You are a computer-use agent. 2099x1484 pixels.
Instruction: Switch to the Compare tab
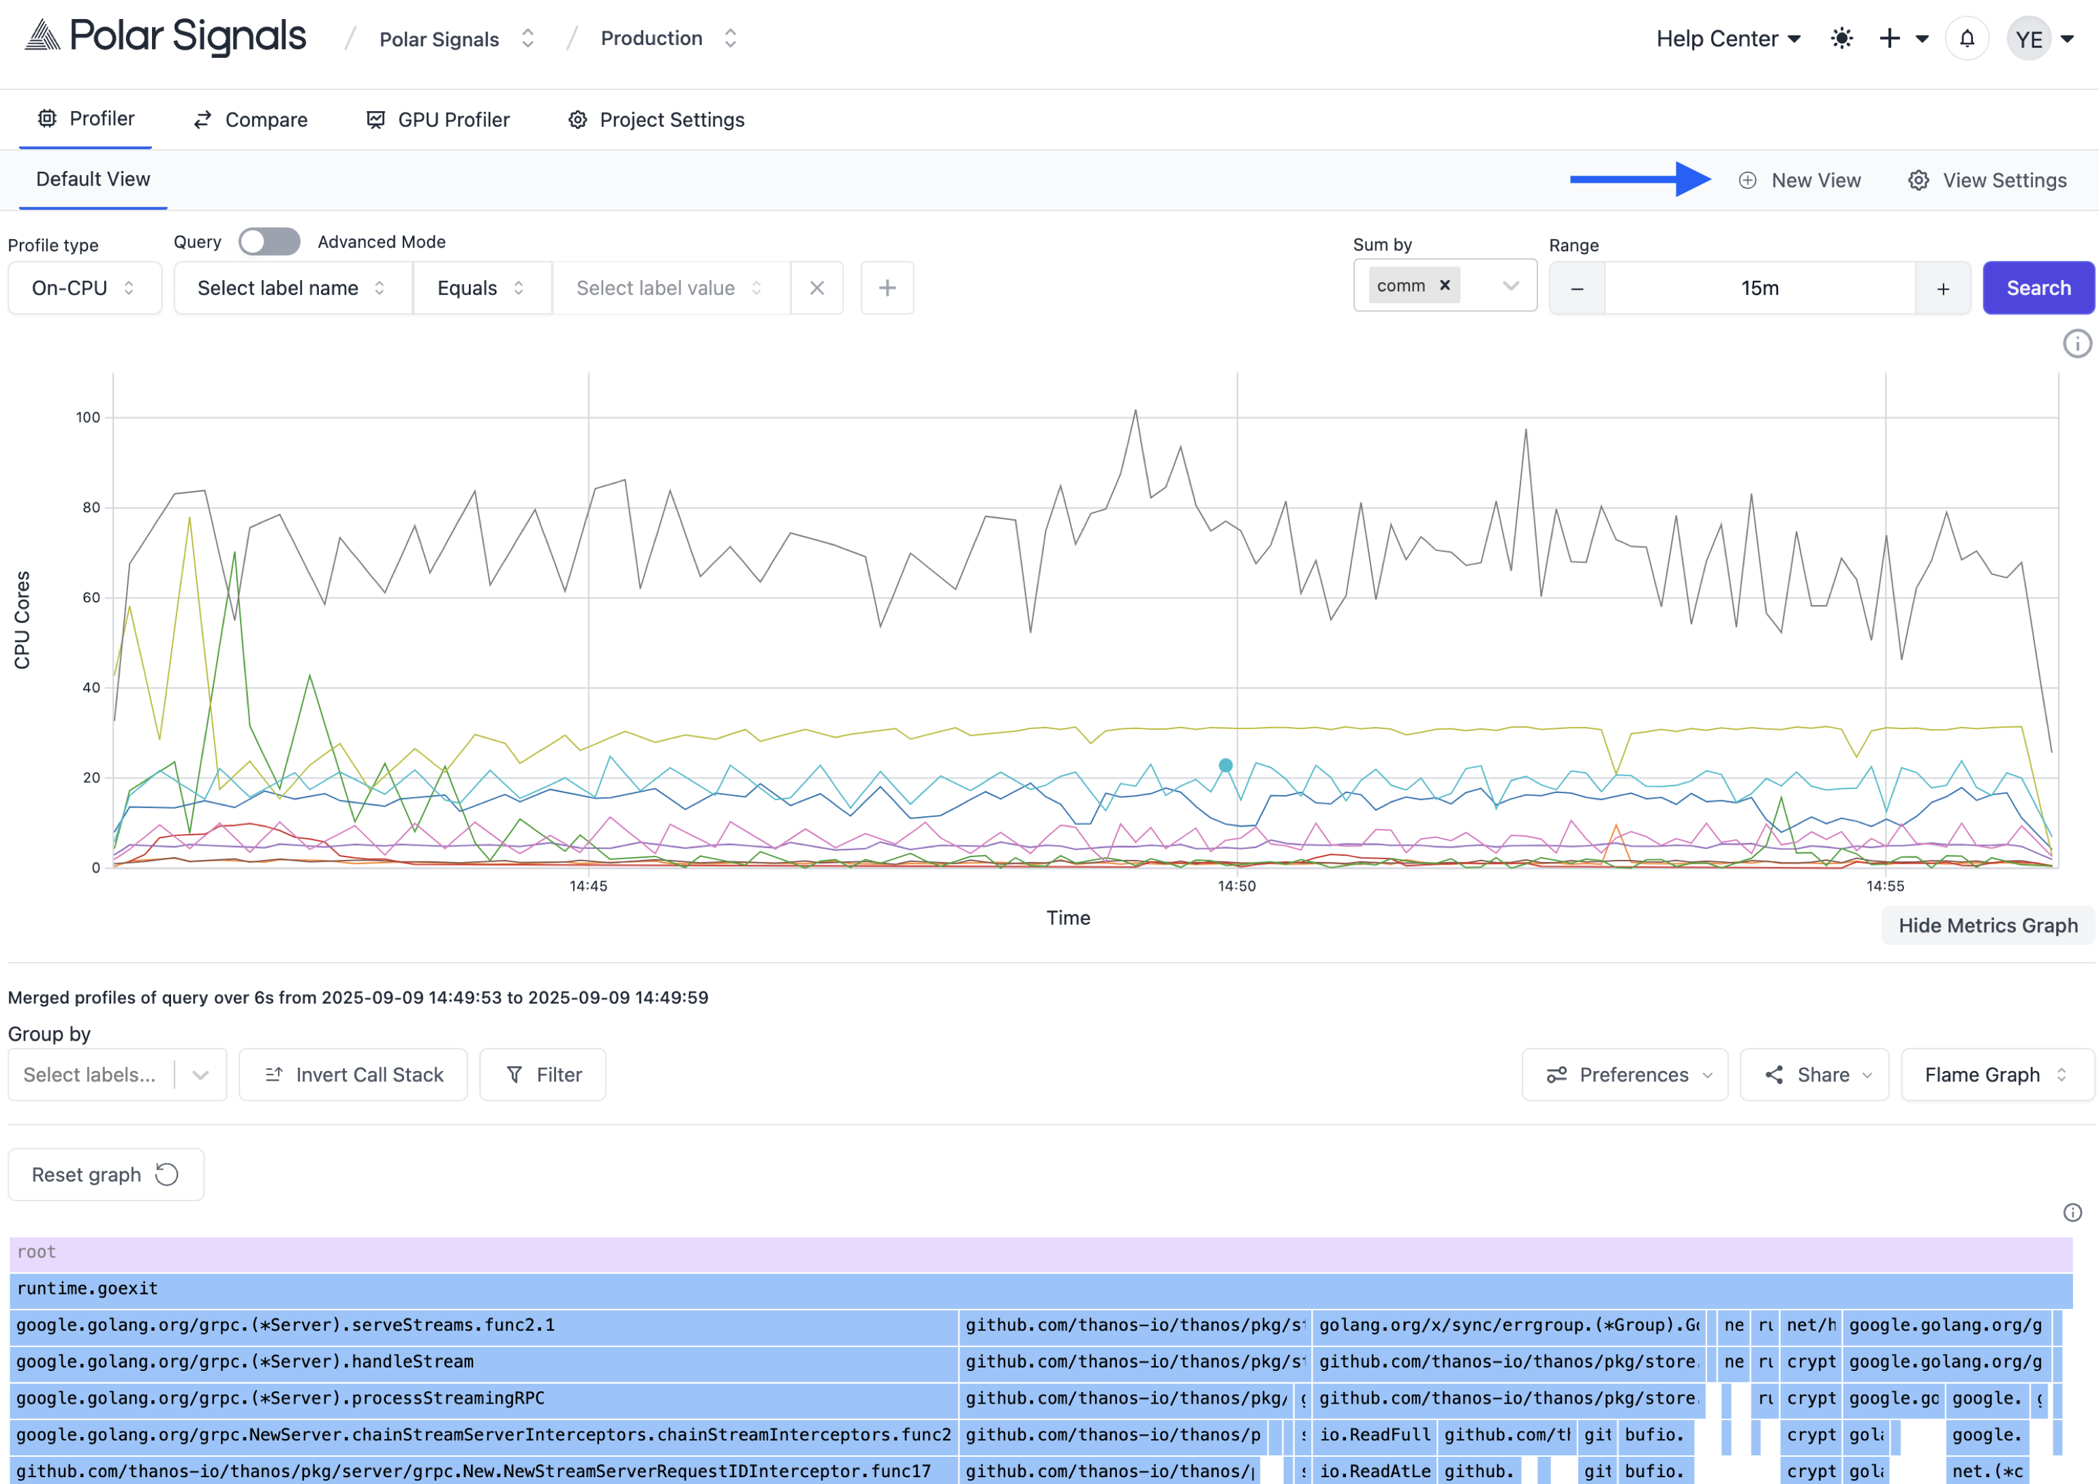pyautogui.click(x=251, y=120)
